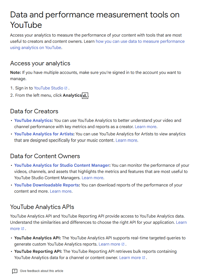Click external link icon after Reporting API Learn more
Image resolution: width=198 pixels, height=279 pixels.
[x=143, y=258]
